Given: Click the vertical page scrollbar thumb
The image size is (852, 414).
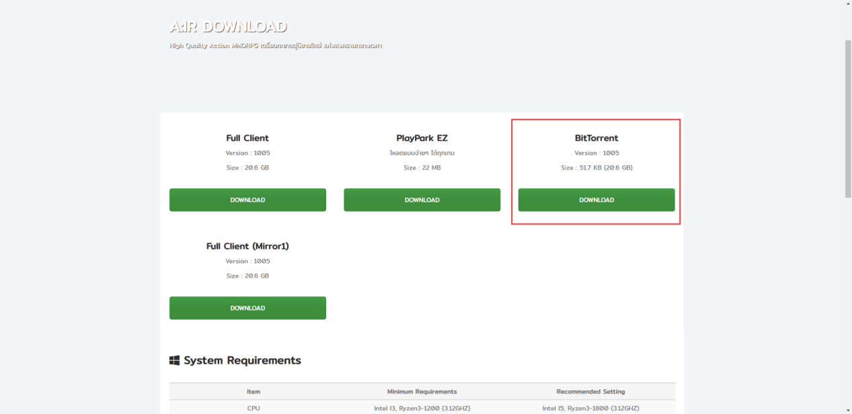Looking at the screenshot, I should (848, 118).
